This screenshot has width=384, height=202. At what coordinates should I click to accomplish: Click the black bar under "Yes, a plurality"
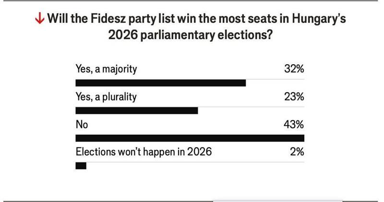[x=137, y=111]
